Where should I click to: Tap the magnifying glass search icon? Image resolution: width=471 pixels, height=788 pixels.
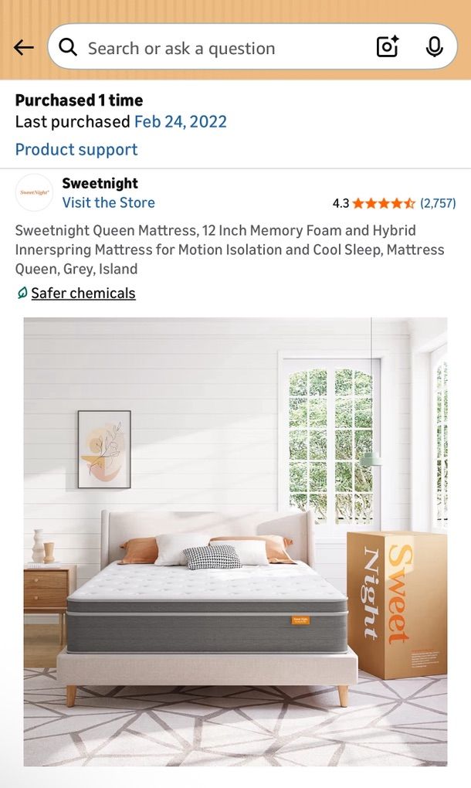[68, 47]
